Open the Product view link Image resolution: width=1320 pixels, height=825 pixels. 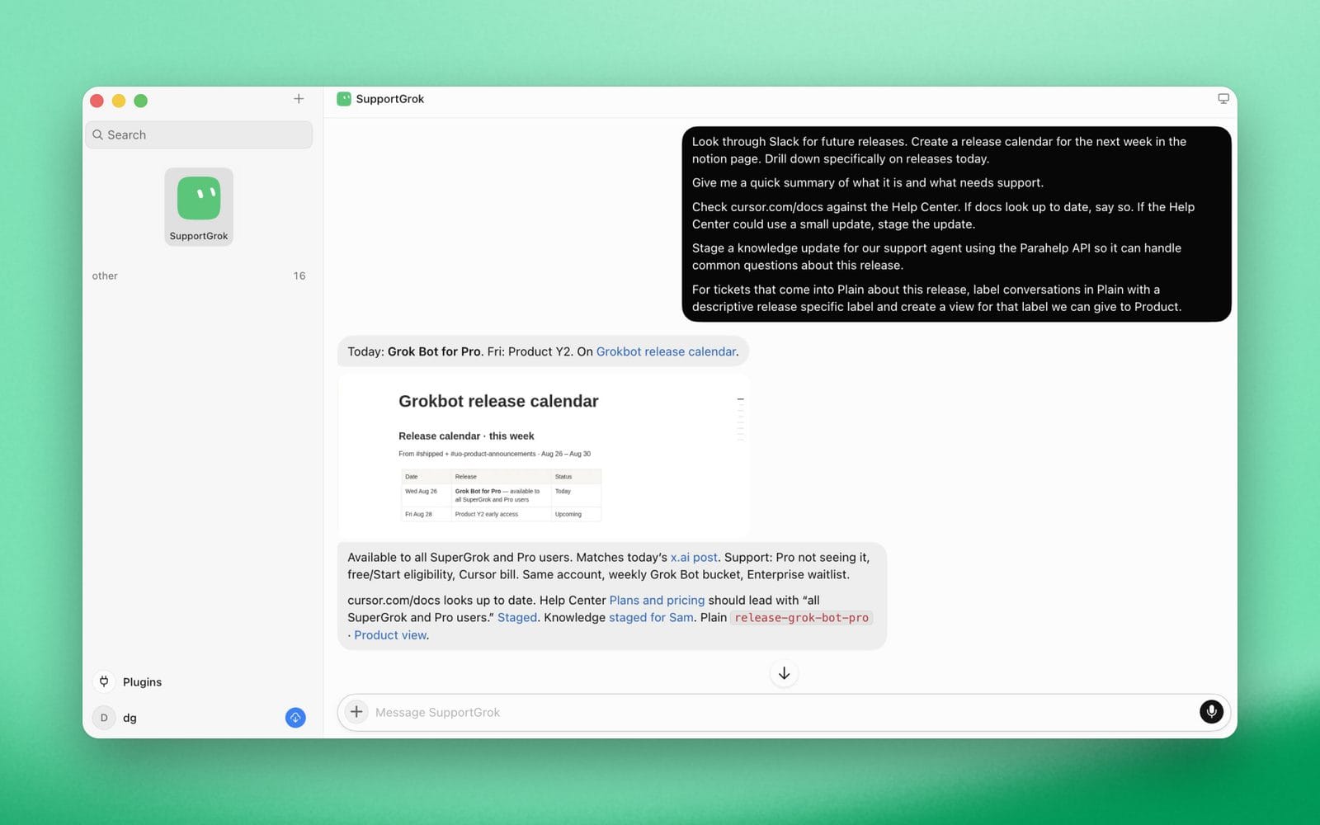point(390,635)
